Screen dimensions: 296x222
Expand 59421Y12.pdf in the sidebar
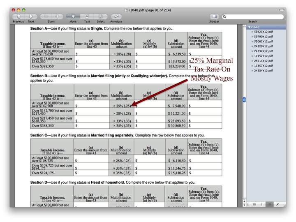(252, 32)
